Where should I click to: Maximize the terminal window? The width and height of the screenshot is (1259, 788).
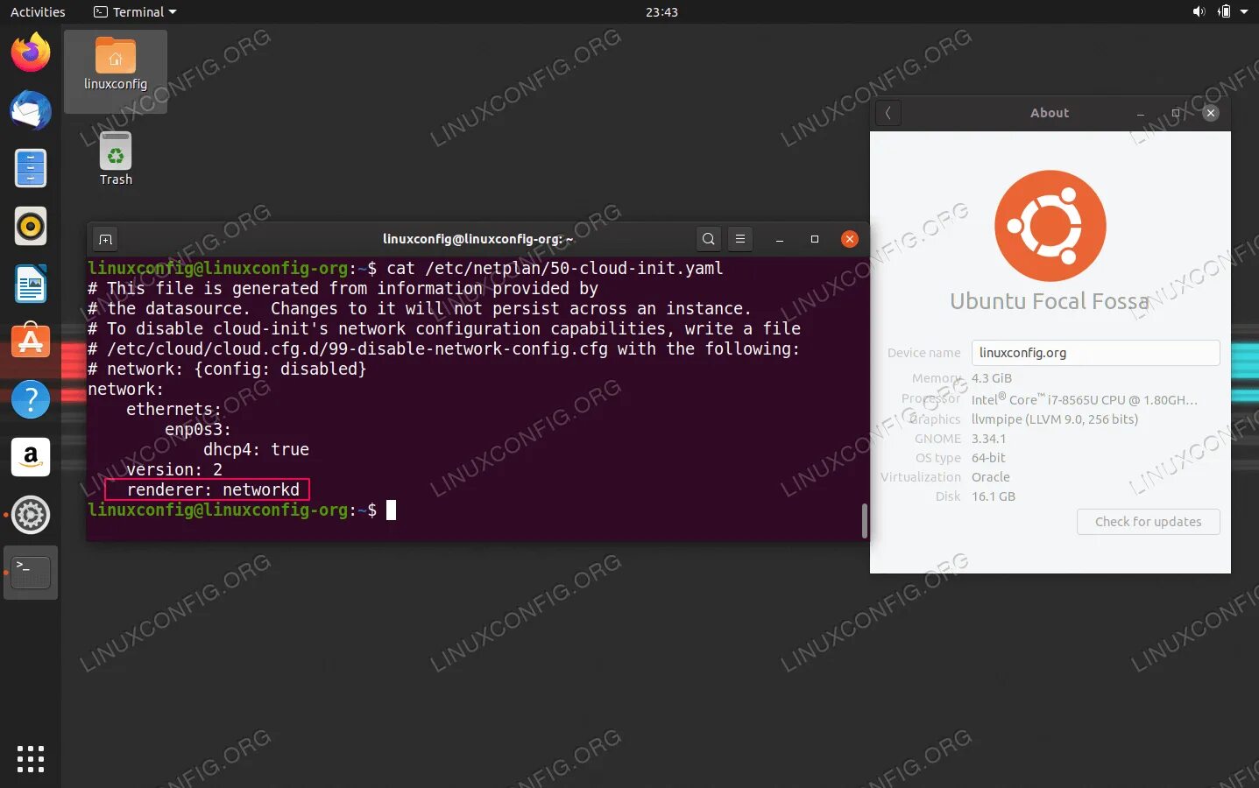point(815,239)
